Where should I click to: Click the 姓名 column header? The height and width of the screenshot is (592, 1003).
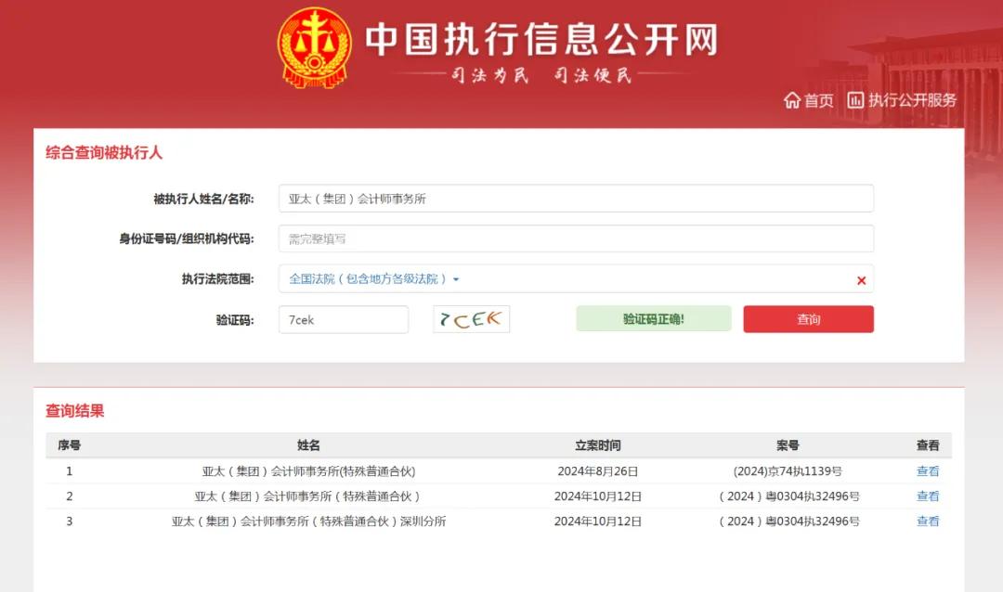[x=308, y=445]
